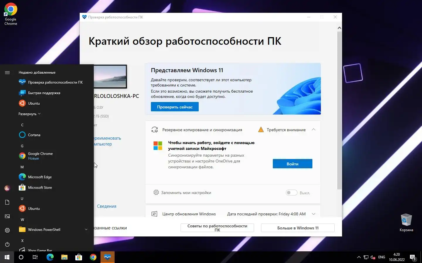Image resolution: width=422 pixels, height=263 pixels.
Task: Open Settings gear in Start sidebar
Action: pyautogui.click(x=7, y=230)
